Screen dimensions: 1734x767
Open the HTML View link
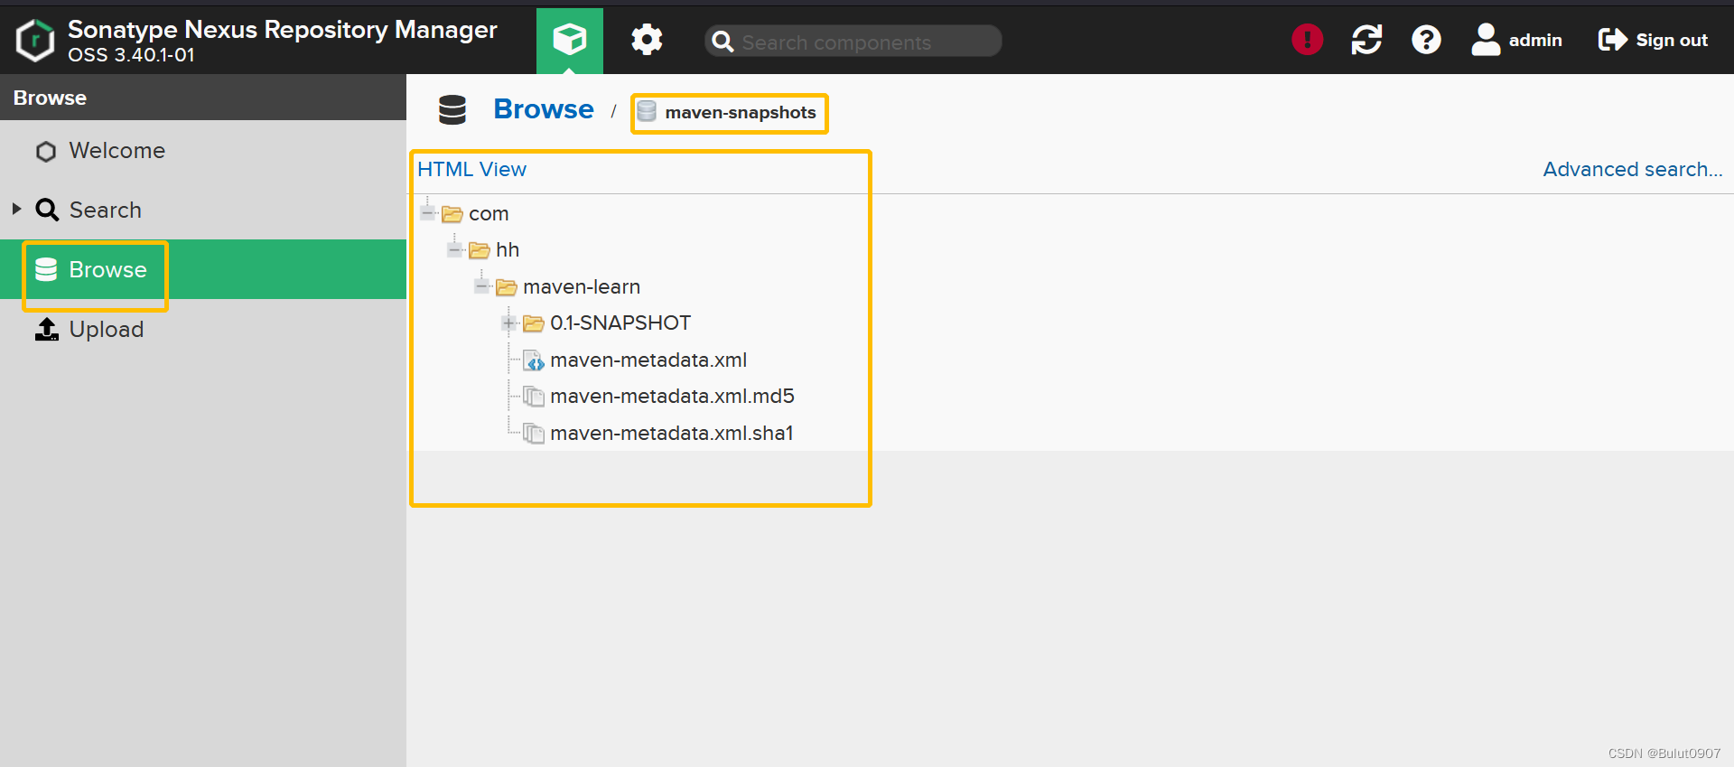pos(471,170)
